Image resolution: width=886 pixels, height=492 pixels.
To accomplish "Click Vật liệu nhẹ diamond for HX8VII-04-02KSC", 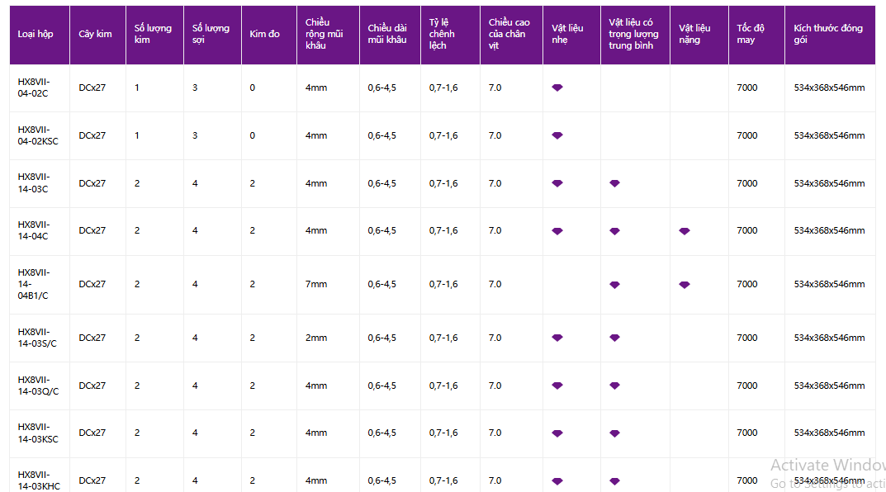I will point(557,135).
